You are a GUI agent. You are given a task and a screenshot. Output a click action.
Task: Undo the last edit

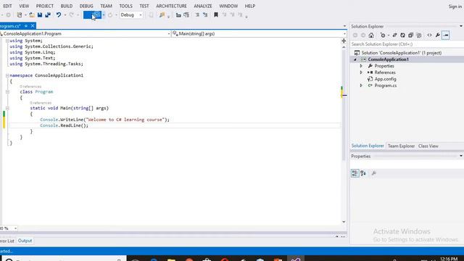tap(59, 14)
